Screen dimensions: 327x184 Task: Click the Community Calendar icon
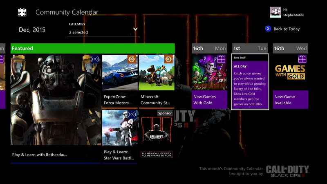click(22, 12)
